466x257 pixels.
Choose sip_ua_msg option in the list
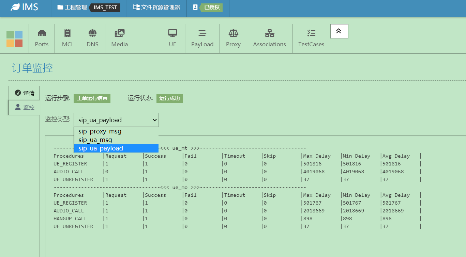pyautogui.click(x=95, y=140)
